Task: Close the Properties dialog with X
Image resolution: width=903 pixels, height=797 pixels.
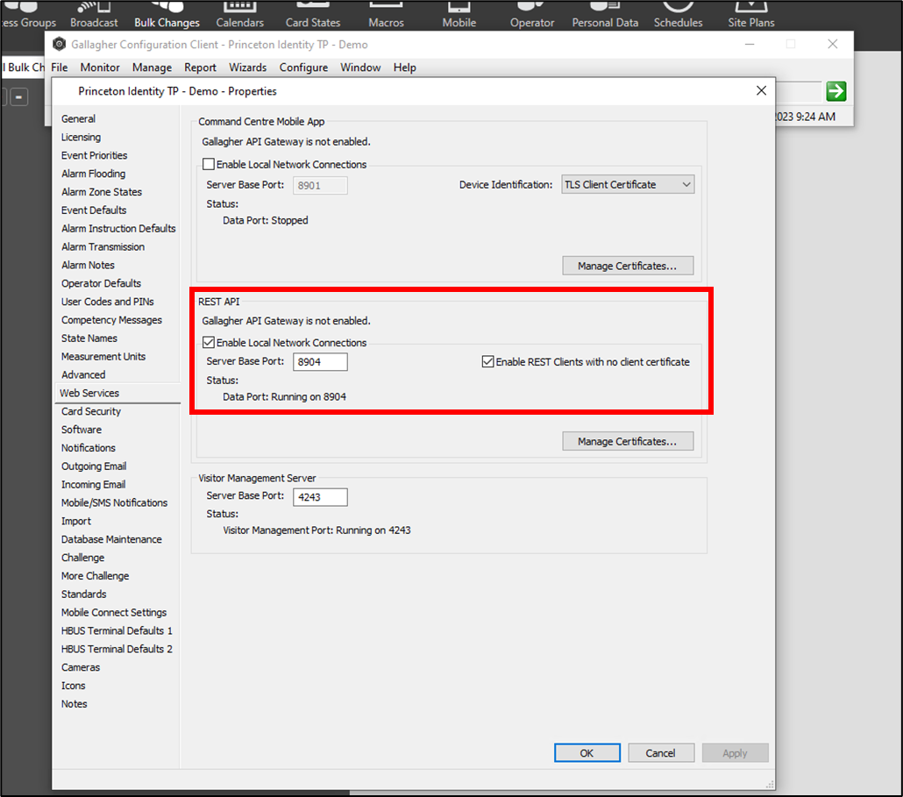Action: point(761,90)
